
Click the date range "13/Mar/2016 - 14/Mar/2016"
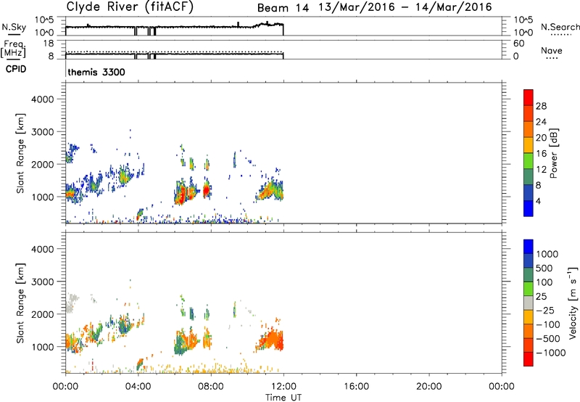point(405,7)
